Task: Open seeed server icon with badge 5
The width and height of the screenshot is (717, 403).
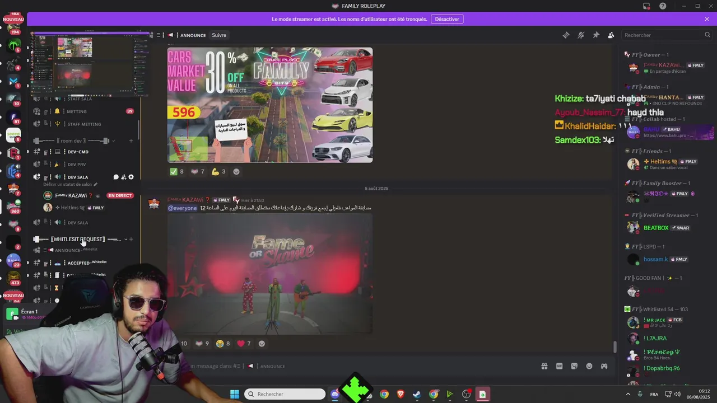Action: [13, 135]
